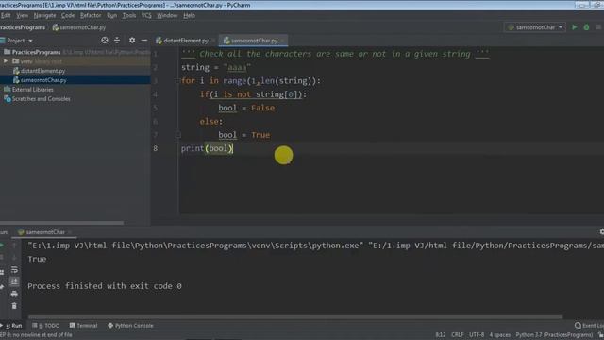Open the sameornotChar run configuration dropdown
Screen dimensions: 604x340
(535, 27)
